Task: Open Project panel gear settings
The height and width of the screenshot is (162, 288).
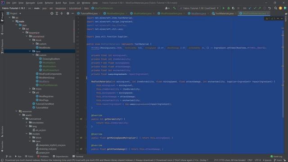Action: [68, 13]
